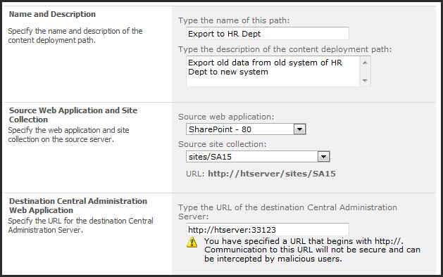This screenshot has height=277, width=443.
Task: Click the 'Source Web Application and Site Collection' heading
Action: point(73,115)
